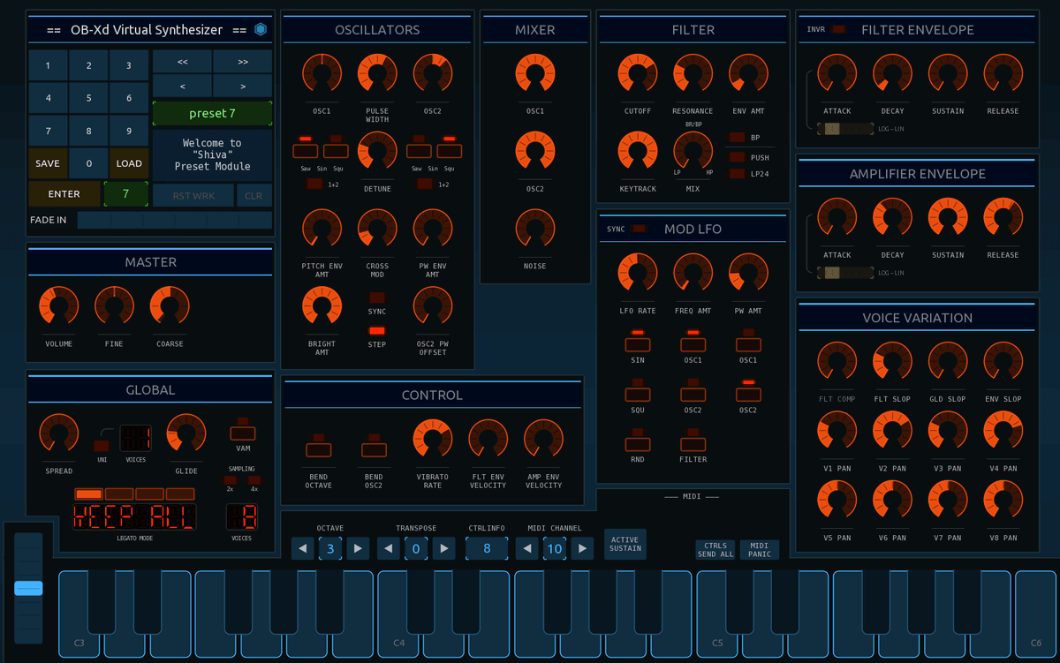Decrease MIDI Channel with left arrow
Viewport: 1060px width, 663px height.
(x=527, y=549)
